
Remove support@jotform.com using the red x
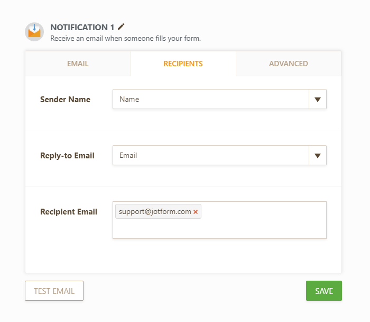pyautogui.click(x=196, y=212)
